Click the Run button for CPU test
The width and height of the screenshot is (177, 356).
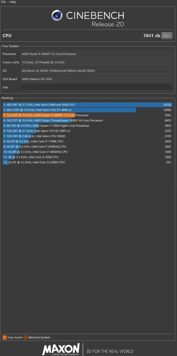[x=167, y=36]
